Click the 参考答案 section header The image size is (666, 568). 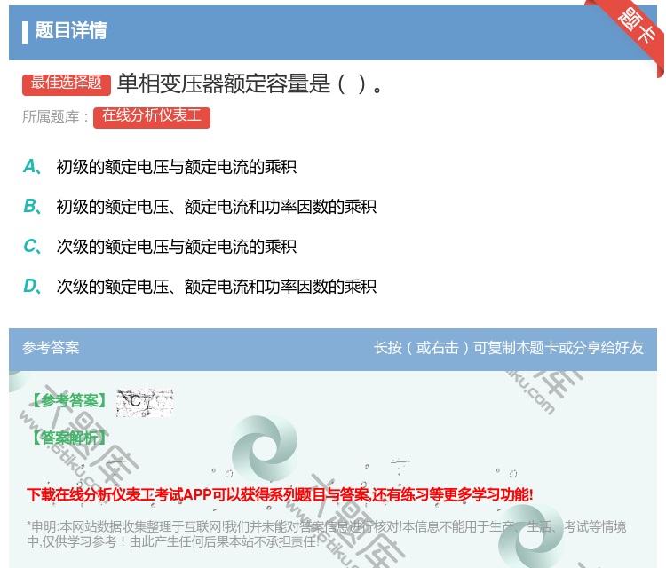point(51,348)
